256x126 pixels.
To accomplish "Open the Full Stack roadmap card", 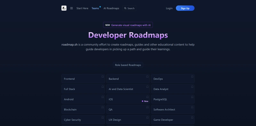I will pos(83,89).
